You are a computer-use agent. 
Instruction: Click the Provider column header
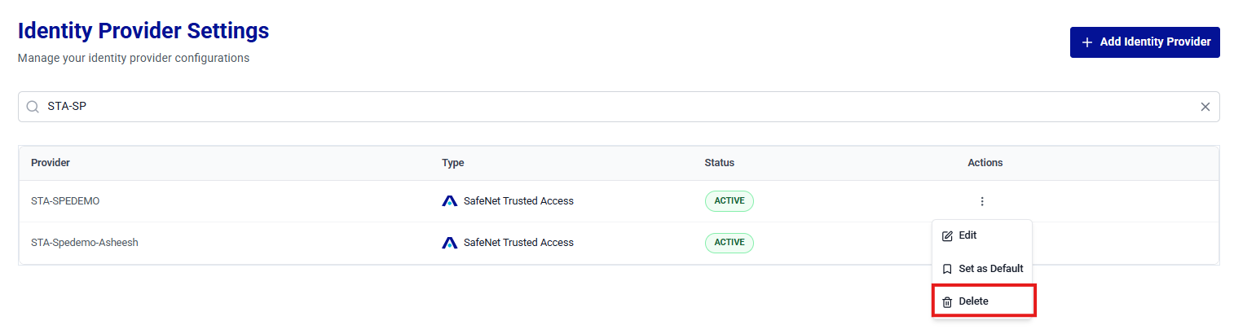[51, 163]
